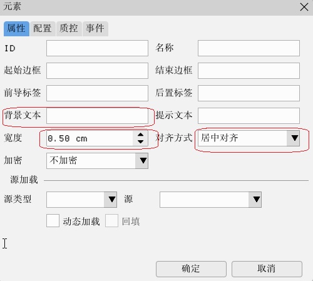Increase width with the up stepper arrow
313x281 pixels.
(141, 135)
